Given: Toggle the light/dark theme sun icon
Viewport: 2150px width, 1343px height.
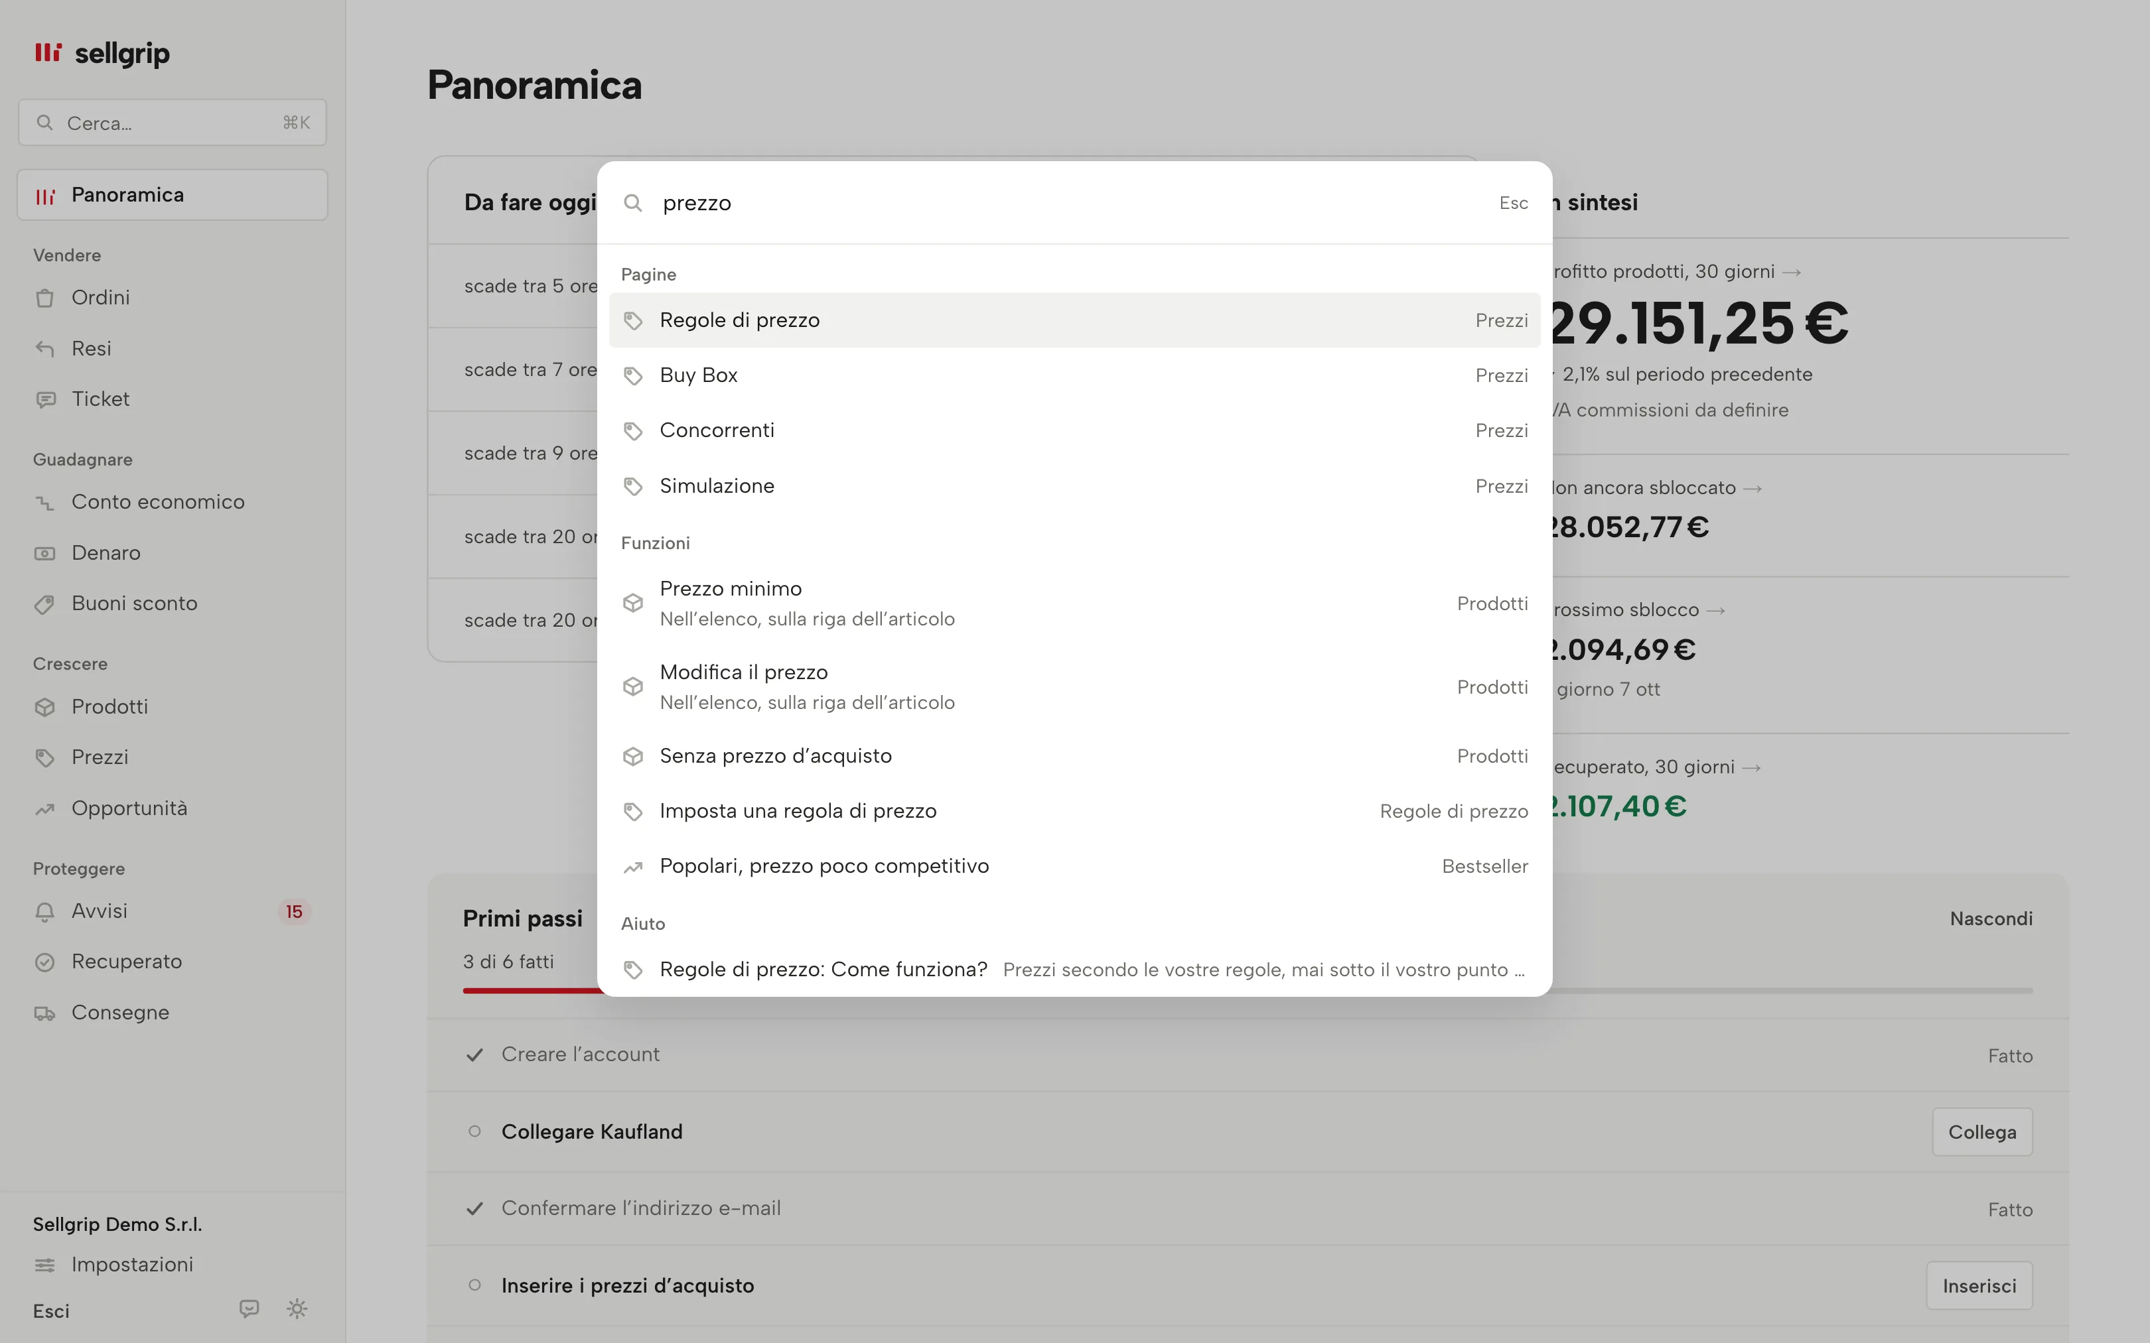Looking at the screenshot, I should point(297,1309).
